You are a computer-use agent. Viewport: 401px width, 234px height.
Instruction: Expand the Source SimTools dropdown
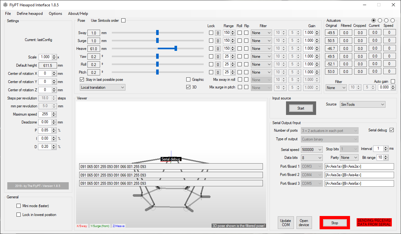(x=362, y=105)
